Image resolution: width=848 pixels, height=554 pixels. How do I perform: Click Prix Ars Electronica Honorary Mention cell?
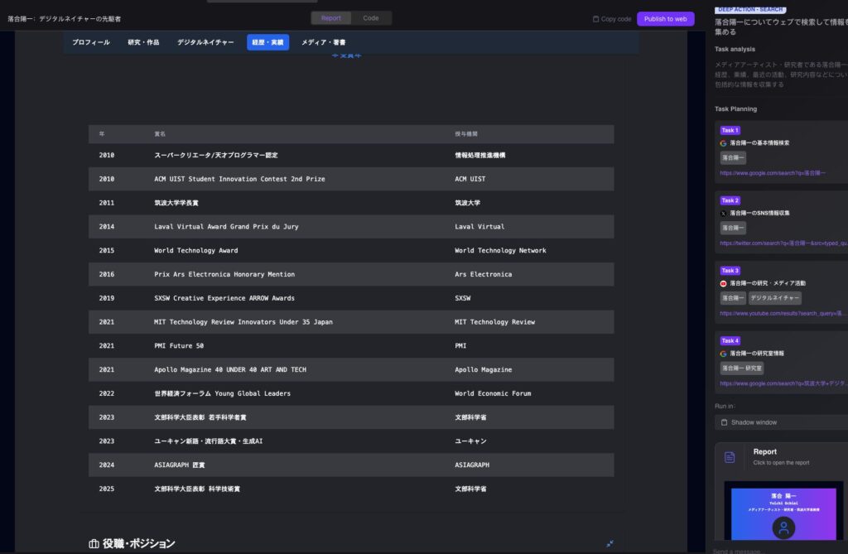click(x=224, y=274)
